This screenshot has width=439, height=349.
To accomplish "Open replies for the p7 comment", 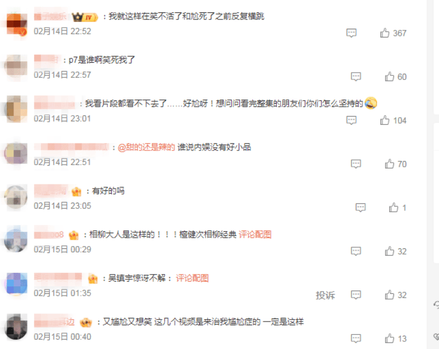I will click(x=356, y=77).
